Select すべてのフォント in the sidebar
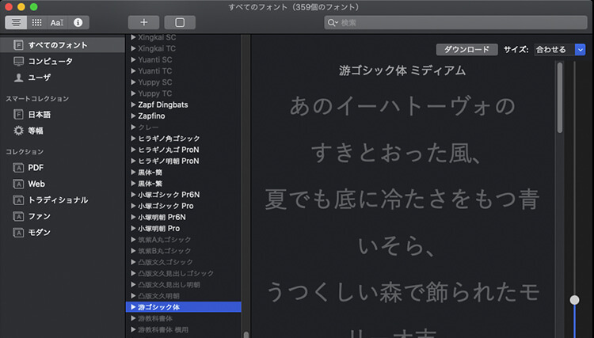This screenshot has width=594, height=338. 55,45
